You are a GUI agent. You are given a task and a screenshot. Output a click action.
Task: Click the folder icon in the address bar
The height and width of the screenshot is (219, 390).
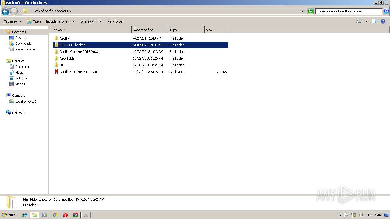click(25, 11)
